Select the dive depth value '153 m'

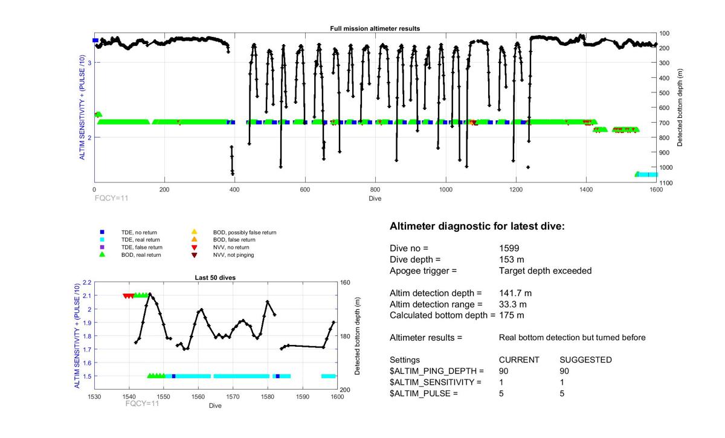coord(511,259)
